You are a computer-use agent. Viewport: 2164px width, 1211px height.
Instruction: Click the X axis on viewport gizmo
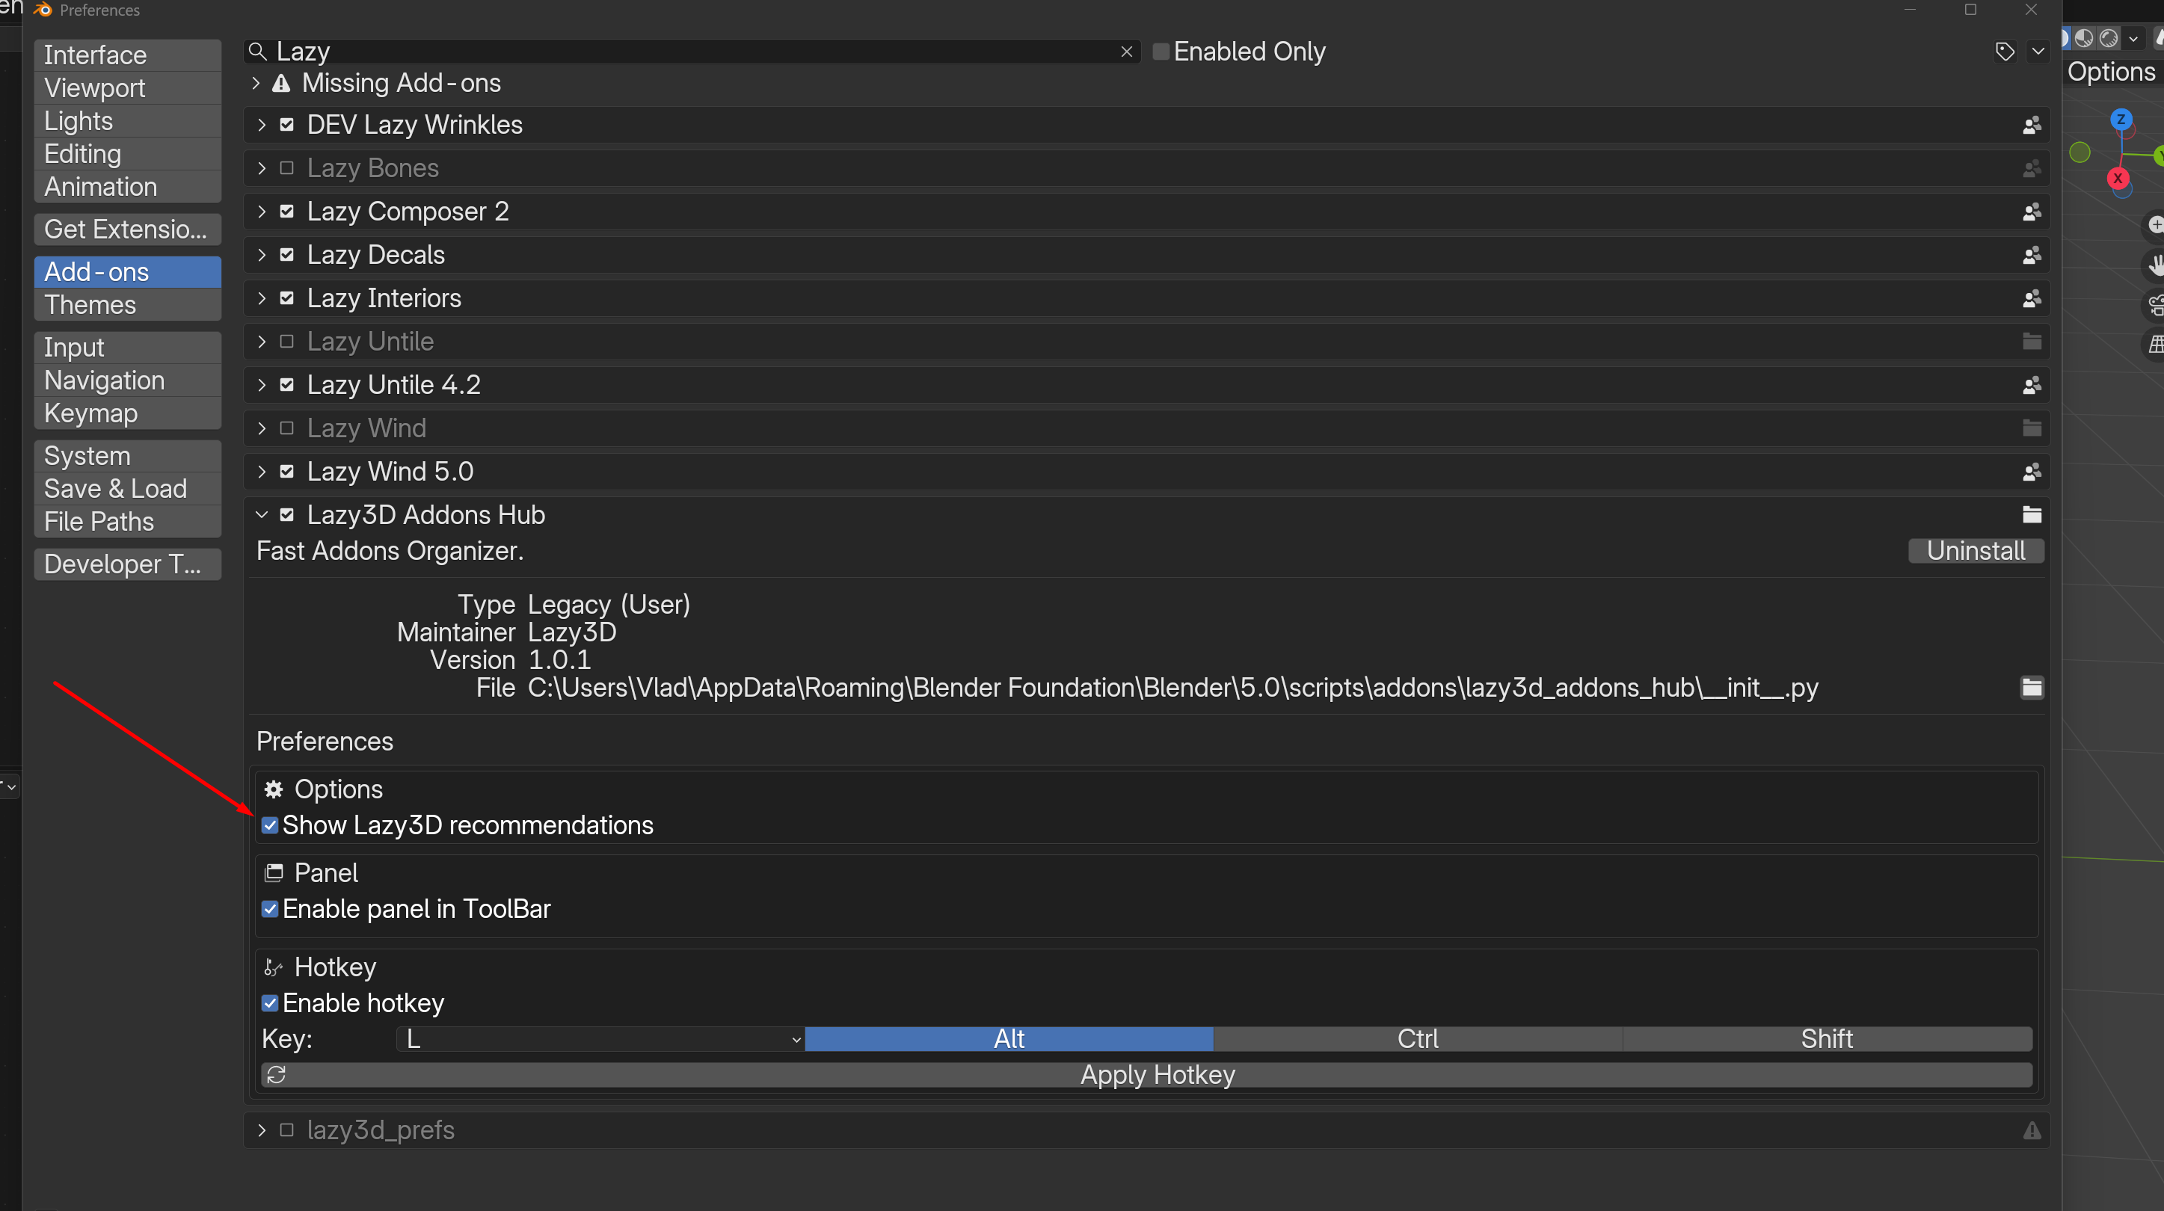coord(2117,178)
